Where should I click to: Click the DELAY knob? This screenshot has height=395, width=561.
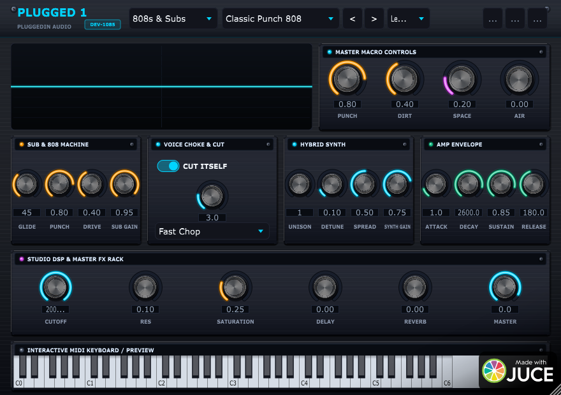point(325,287)
